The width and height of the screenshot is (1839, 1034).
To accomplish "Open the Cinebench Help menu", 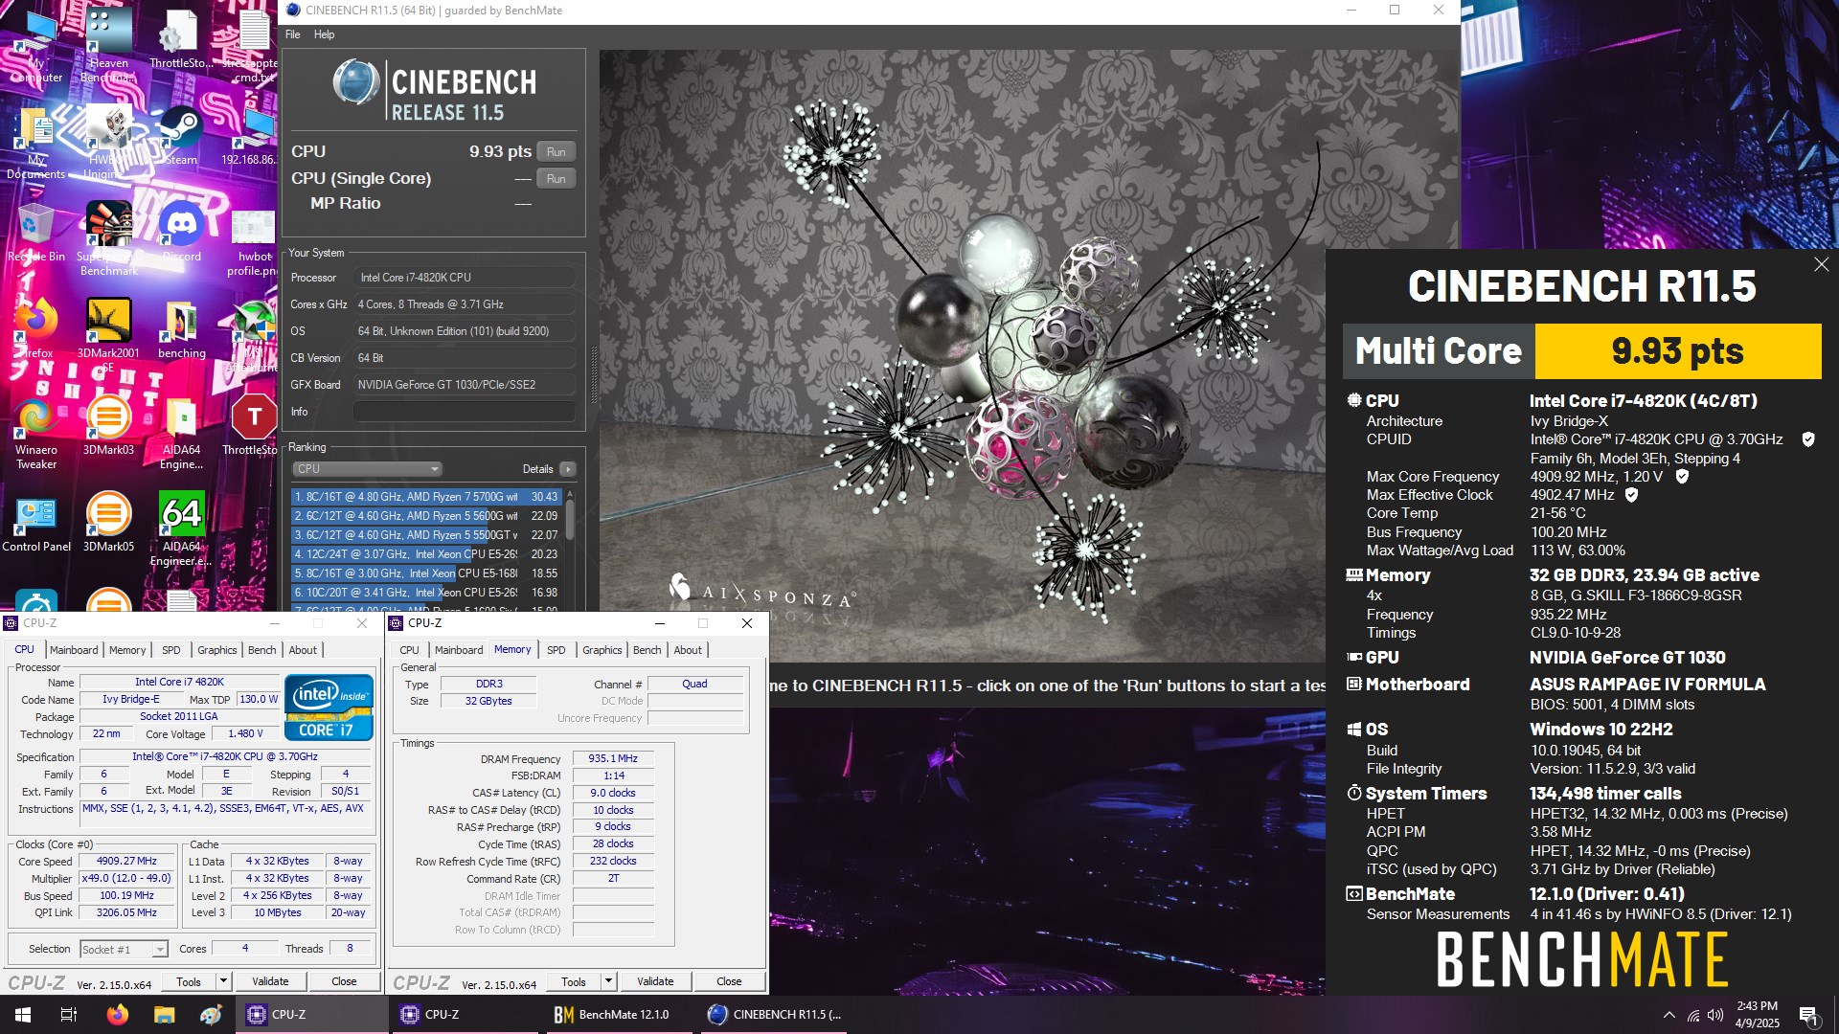I will click(x=325, y=34).
